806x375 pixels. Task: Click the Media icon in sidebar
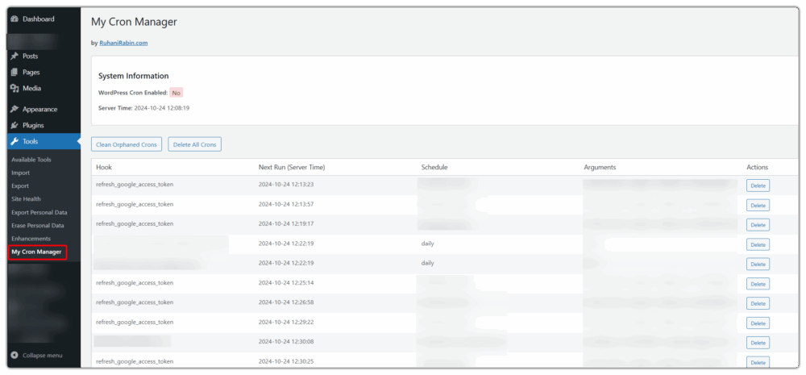click(15, 89)
